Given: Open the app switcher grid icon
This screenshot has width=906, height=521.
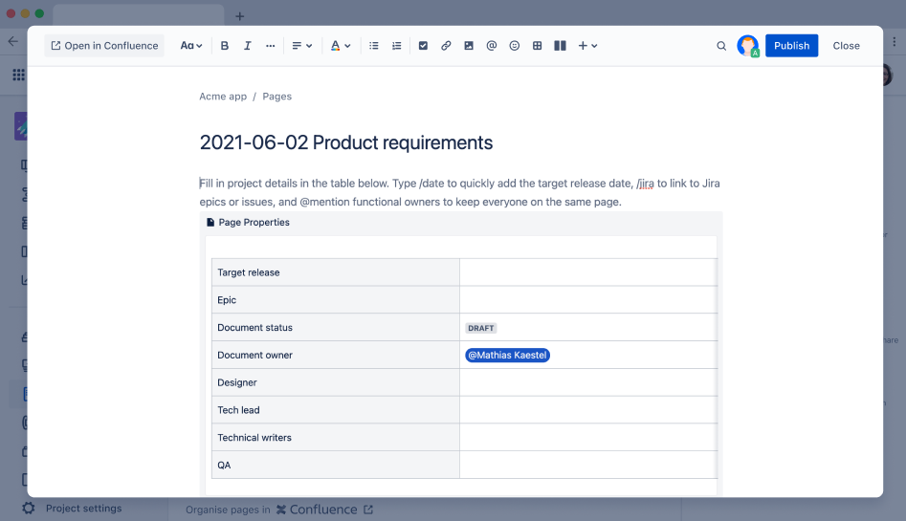Looking at the screenshot, I should pos(18,75).
